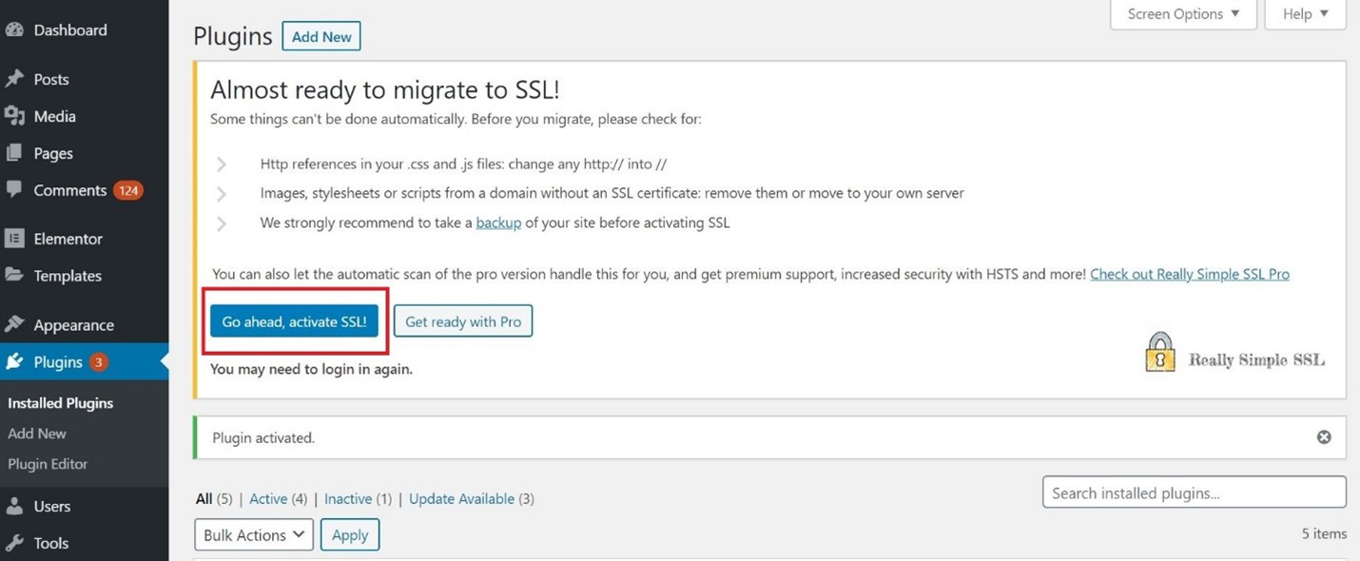Click the Plugins update count badge
This screenshot has height=561, width=1360.
click(99, 362)
